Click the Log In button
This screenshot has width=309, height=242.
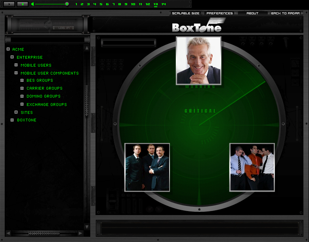coord(63,28)
